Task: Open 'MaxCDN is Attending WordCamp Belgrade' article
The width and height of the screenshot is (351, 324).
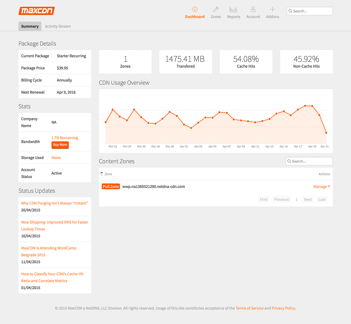Action: pyautogui.click(x=49, y=252)
